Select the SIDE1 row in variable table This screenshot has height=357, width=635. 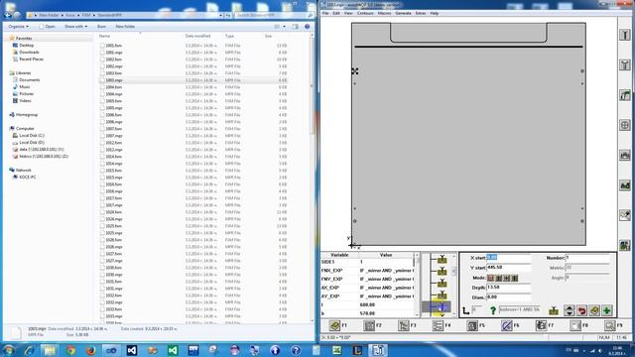pos(367,262)
